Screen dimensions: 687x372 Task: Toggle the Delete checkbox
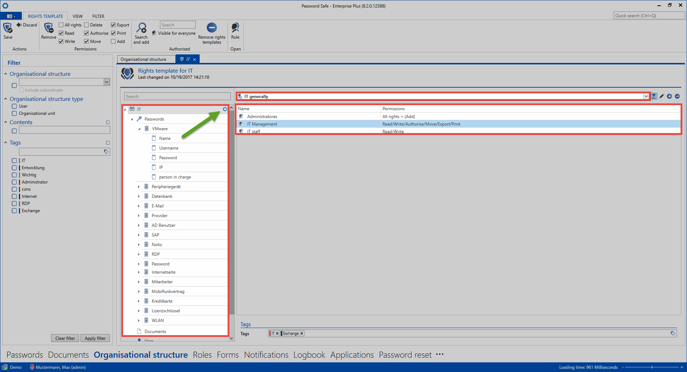coord(87,25)
